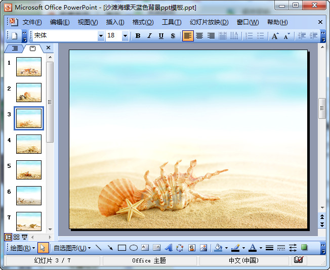Click the insert picture icon
This screenshot has width=330, height=270.
click(203, 248)
